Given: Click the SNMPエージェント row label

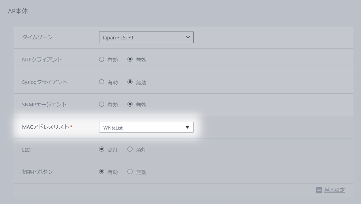Looking at the screenshot, I should (45, 105).
